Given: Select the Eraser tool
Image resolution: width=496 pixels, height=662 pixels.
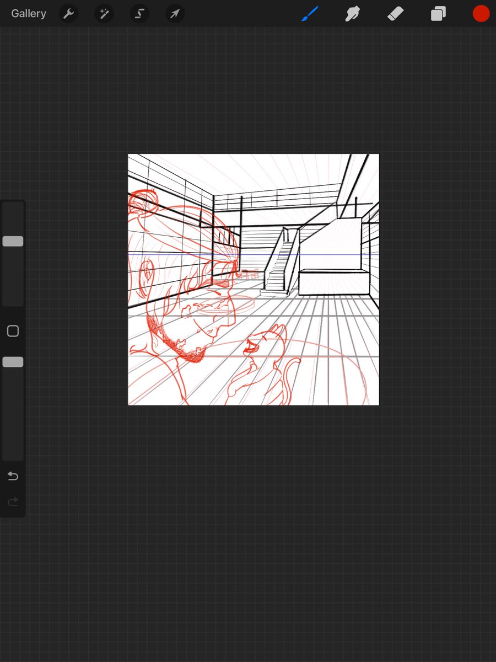Looking at the screenshot, I should [396, 14].
